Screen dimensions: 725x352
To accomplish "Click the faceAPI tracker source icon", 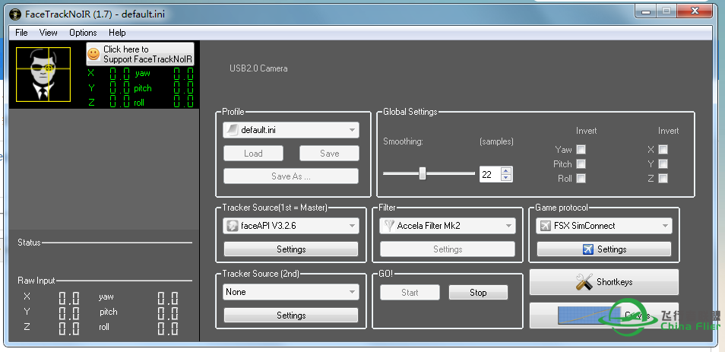I will pos(233,226).
